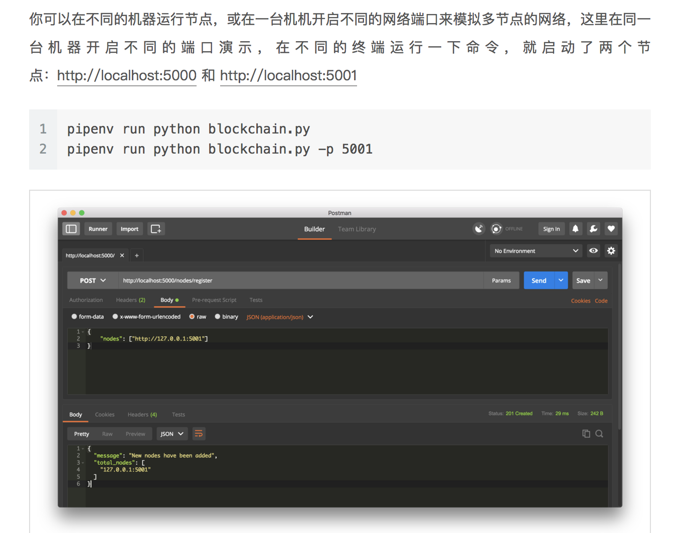Open the wrench settings icon
The image size is (685, 533).
593,229
